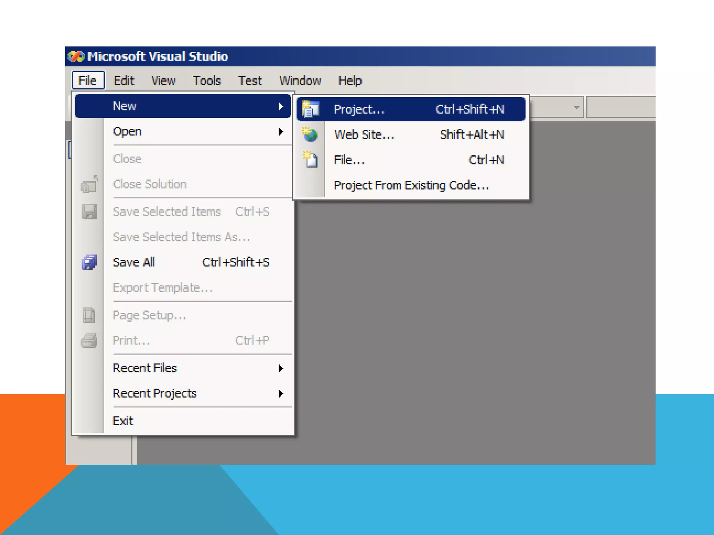Click the Save All disks icon
714x535 pixels.
coord(89,262)
